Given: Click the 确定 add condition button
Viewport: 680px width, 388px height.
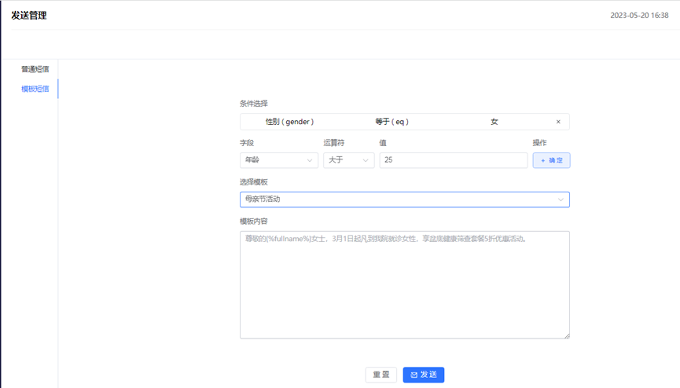Looking at the screenshot, I should tap(551, 160).
